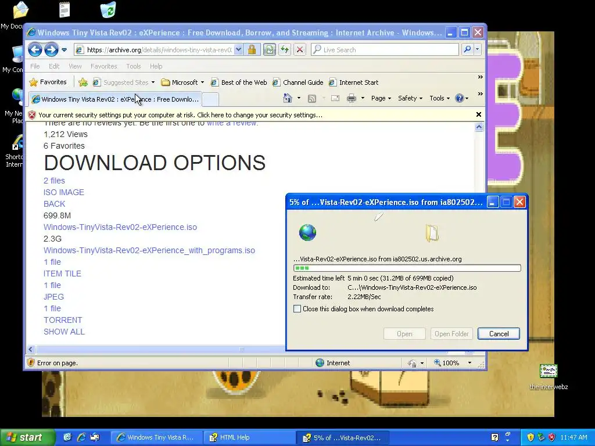Image resolution: width=595 pixels, height=446 pixels.
Task: Click the Windows-TinyVista-Rev02-eXPerience.iso link
Action: [120, 227]
